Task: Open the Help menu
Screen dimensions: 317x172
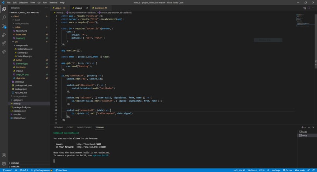Action: tap(62, 3)
